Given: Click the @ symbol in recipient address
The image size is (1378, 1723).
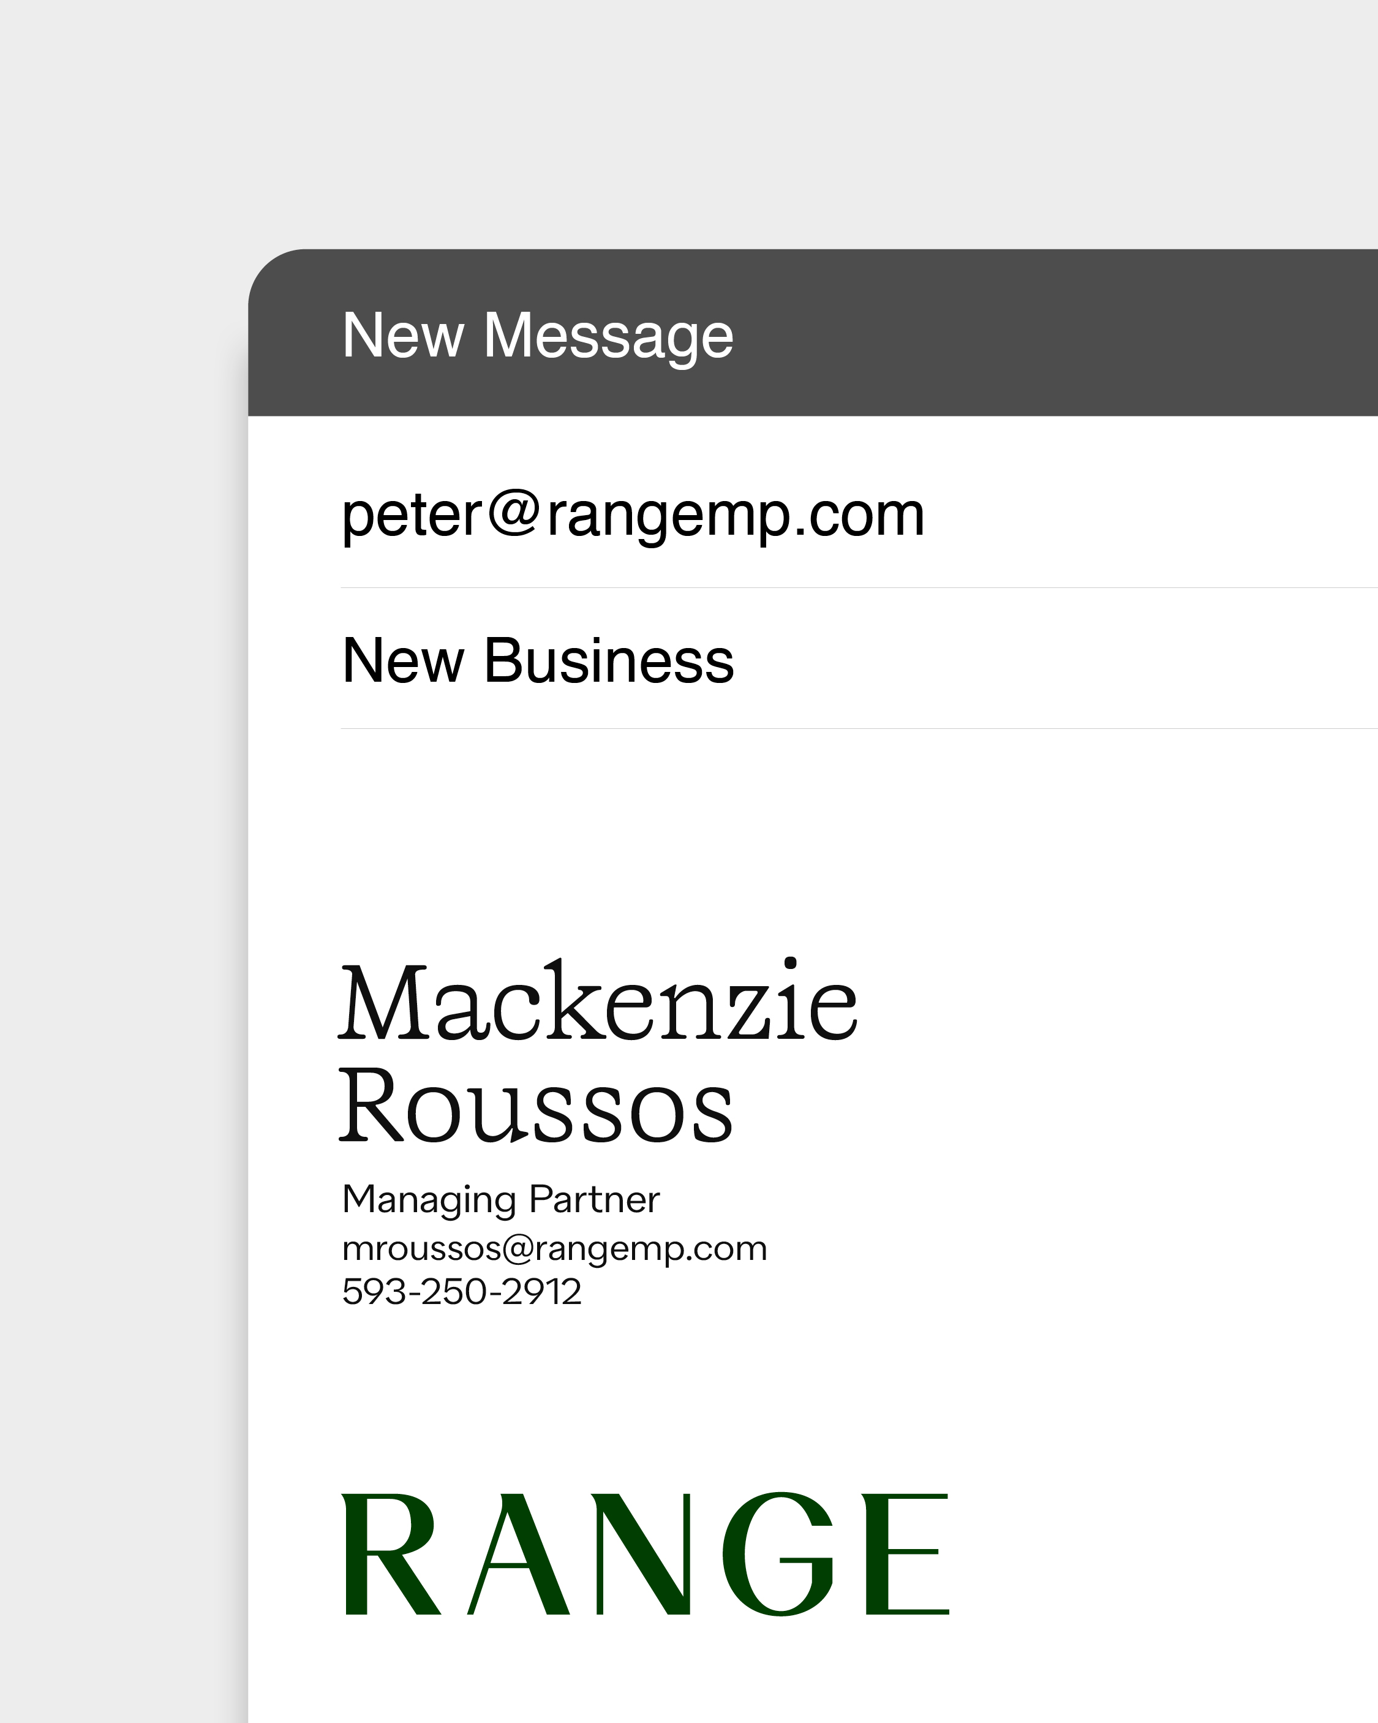Looking at the screenshot, I should coord(514,513).
